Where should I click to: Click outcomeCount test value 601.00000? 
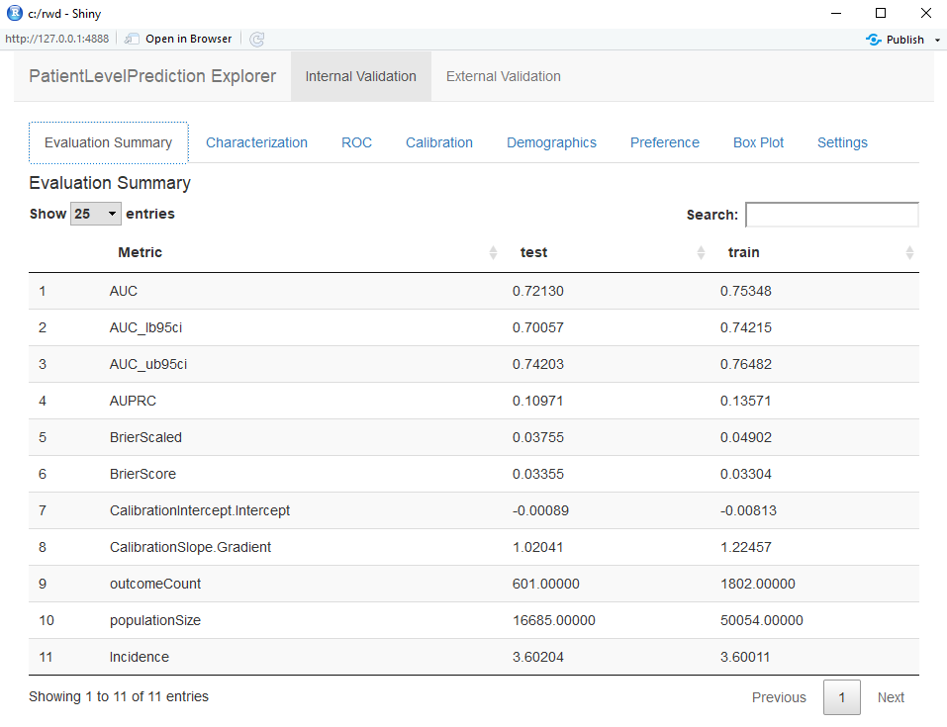[545, 584]
